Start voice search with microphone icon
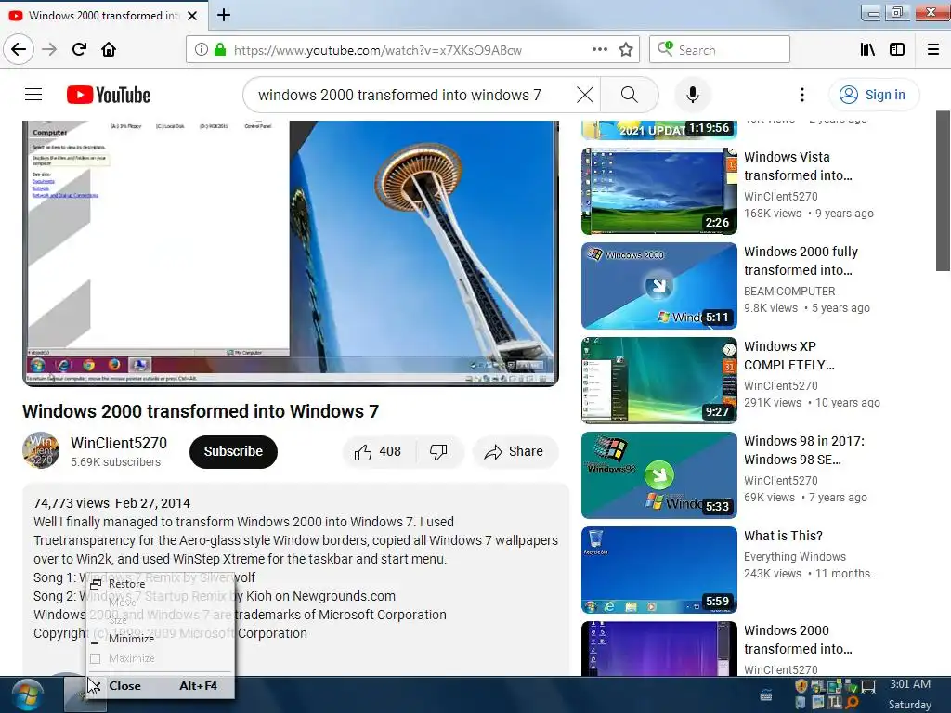This screenshot has width=951, height=713. (x=693, y=95)
